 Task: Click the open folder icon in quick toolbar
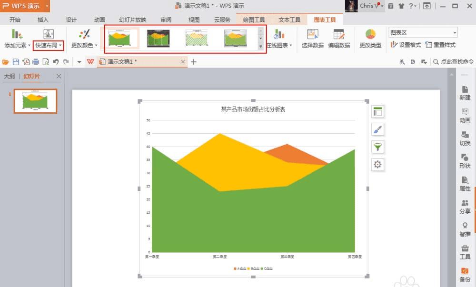(x=5, y=62)
